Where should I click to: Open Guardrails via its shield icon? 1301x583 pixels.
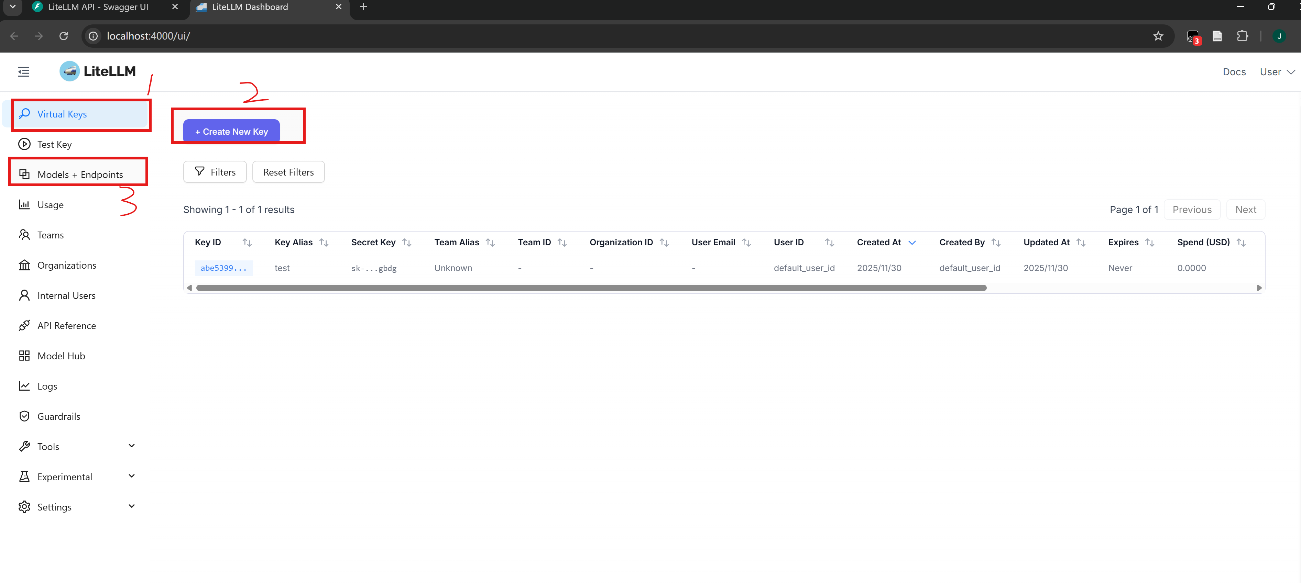point(24,416)
